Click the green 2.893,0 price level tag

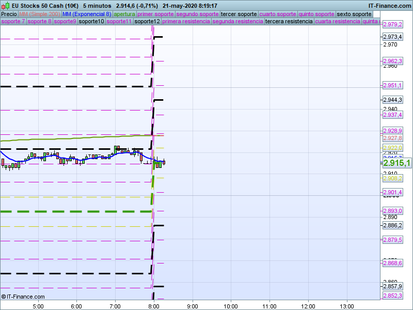[x=392, y=211]
